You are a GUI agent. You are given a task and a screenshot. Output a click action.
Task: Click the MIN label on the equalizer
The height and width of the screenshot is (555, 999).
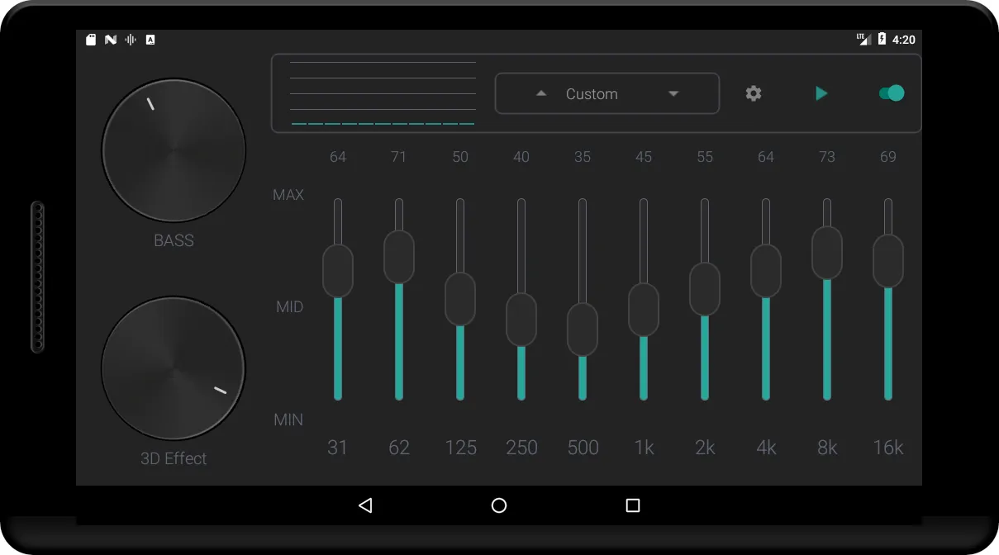coord(288,419)
